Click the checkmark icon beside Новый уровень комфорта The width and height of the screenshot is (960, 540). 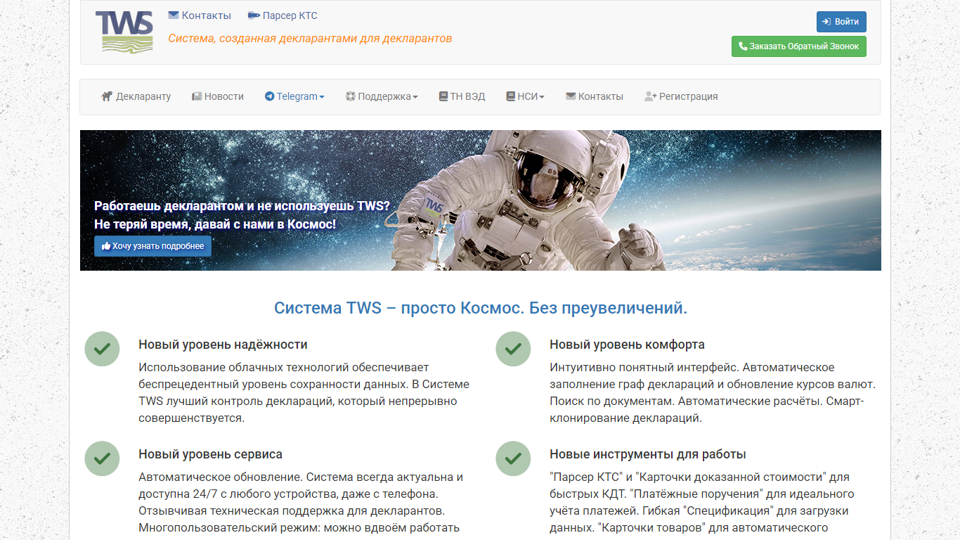coord(513,349)
